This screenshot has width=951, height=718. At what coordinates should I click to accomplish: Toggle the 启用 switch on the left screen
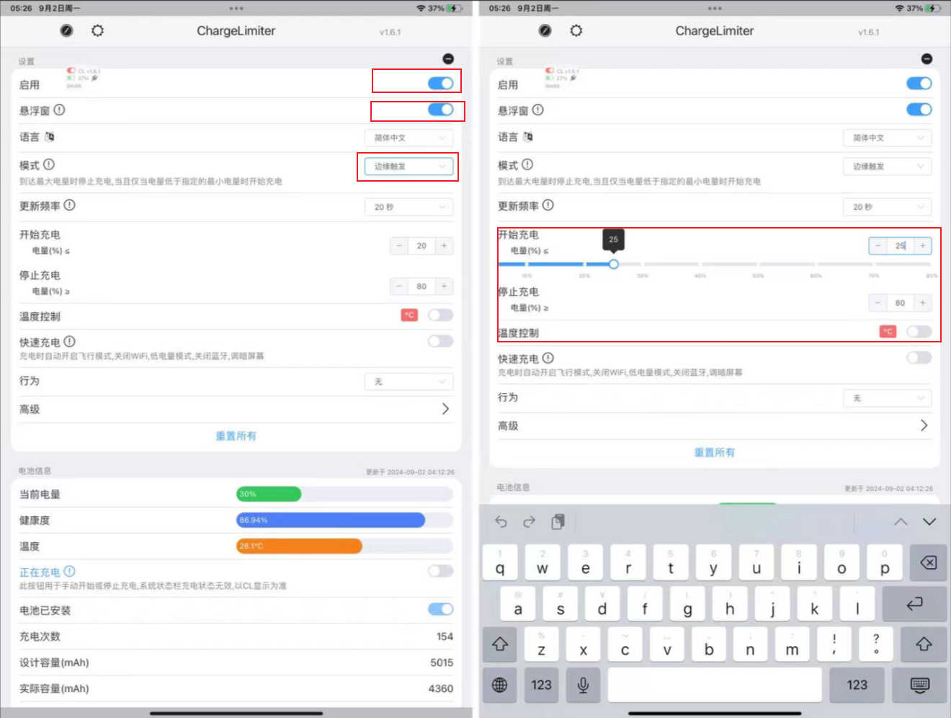click(440, 83)
